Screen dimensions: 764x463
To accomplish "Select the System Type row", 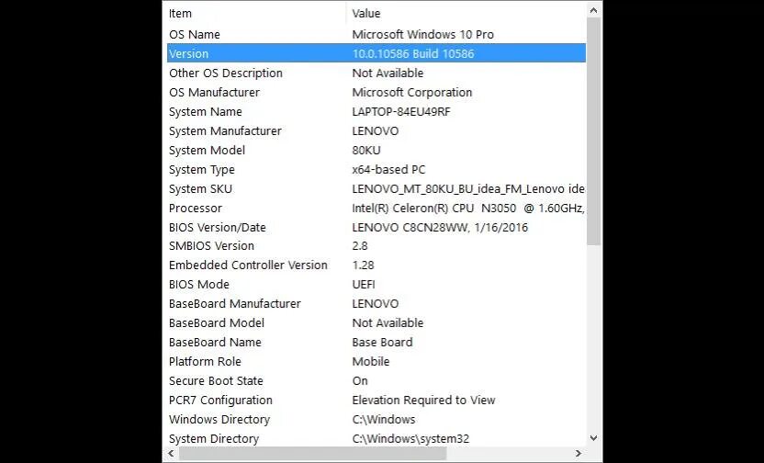I will pos(376,170).
